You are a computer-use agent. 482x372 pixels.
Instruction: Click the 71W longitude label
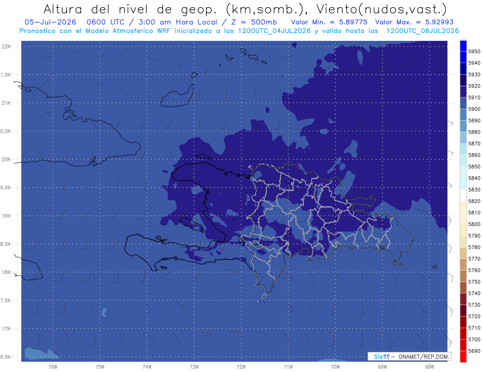click(x=288, y=367)
